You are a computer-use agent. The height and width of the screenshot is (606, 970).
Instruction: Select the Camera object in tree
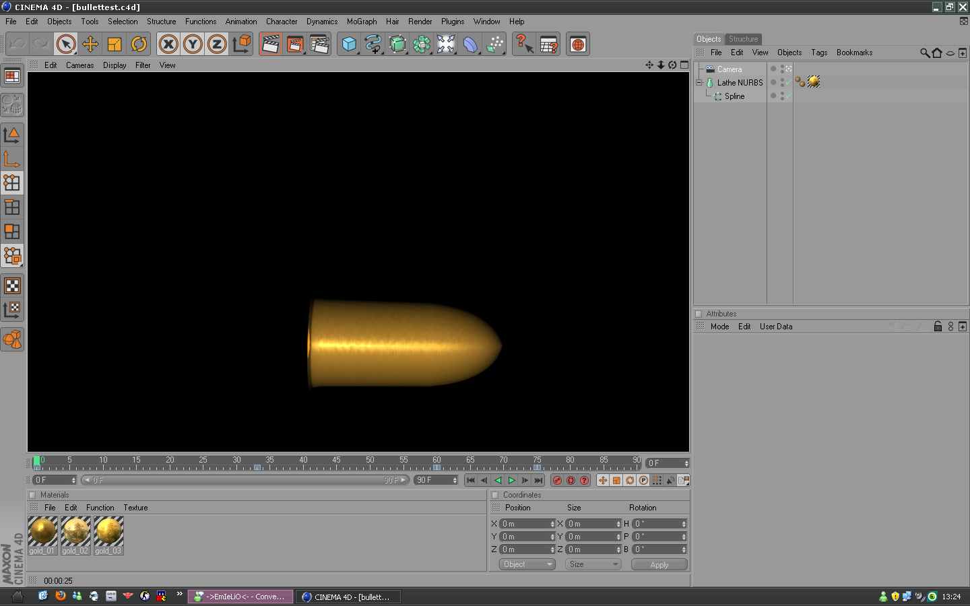coord(729,69)
